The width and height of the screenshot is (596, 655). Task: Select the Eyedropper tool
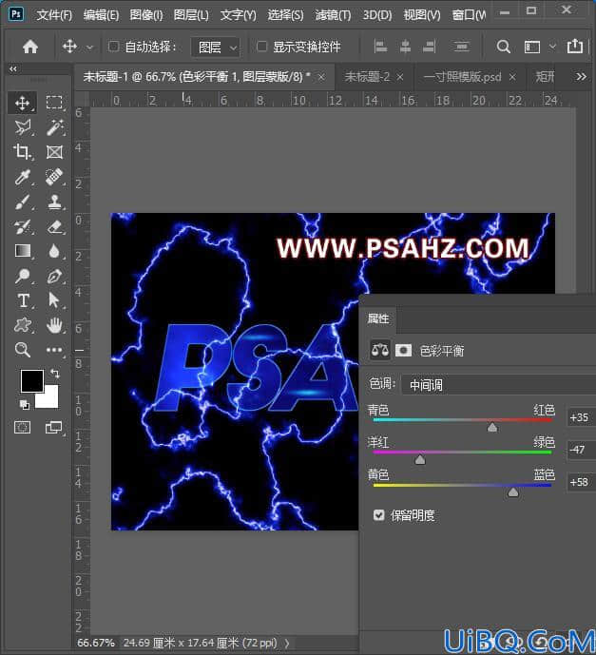[22, 177]
